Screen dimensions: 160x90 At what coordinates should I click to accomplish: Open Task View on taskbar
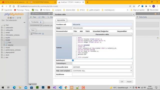(x=8, y=87)
